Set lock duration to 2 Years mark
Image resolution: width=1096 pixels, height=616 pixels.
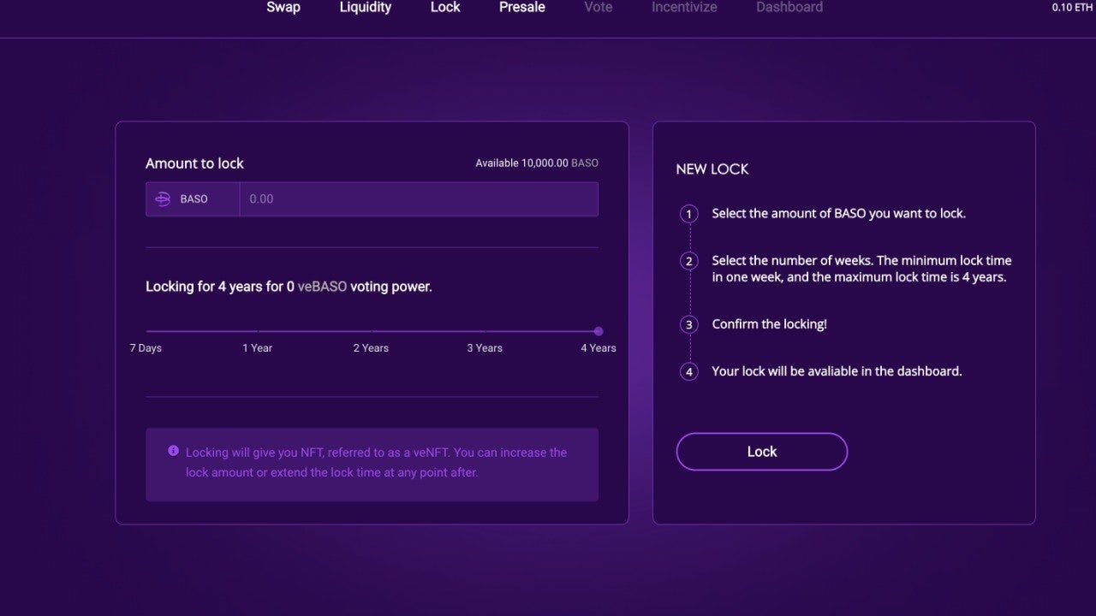pos(372,331)
